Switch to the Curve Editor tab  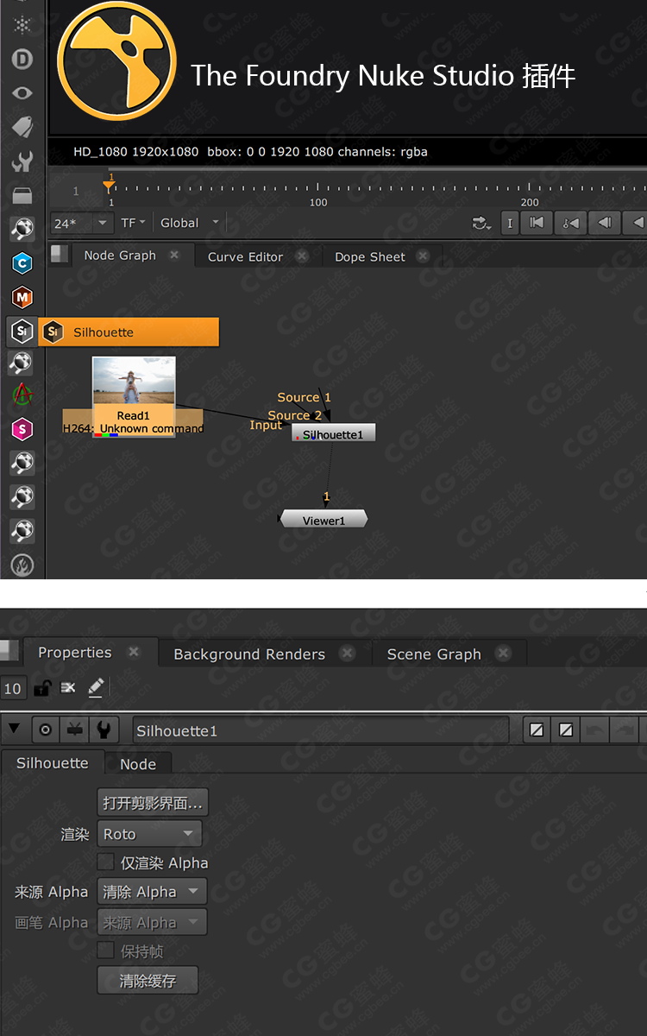coord(245,256)
